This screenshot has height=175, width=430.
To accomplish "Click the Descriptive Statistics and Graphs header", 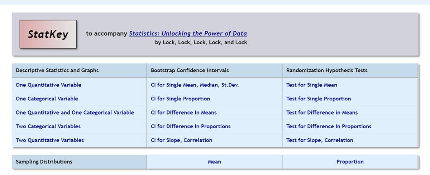I will tap(57, 70).
